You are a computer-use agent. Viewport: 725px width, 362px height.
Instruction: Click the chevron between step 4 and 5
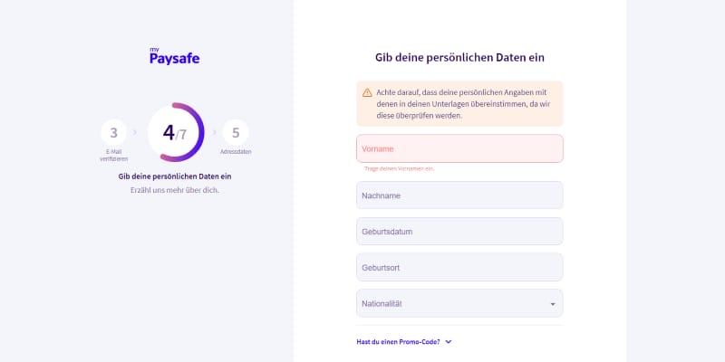click(216, 132)
